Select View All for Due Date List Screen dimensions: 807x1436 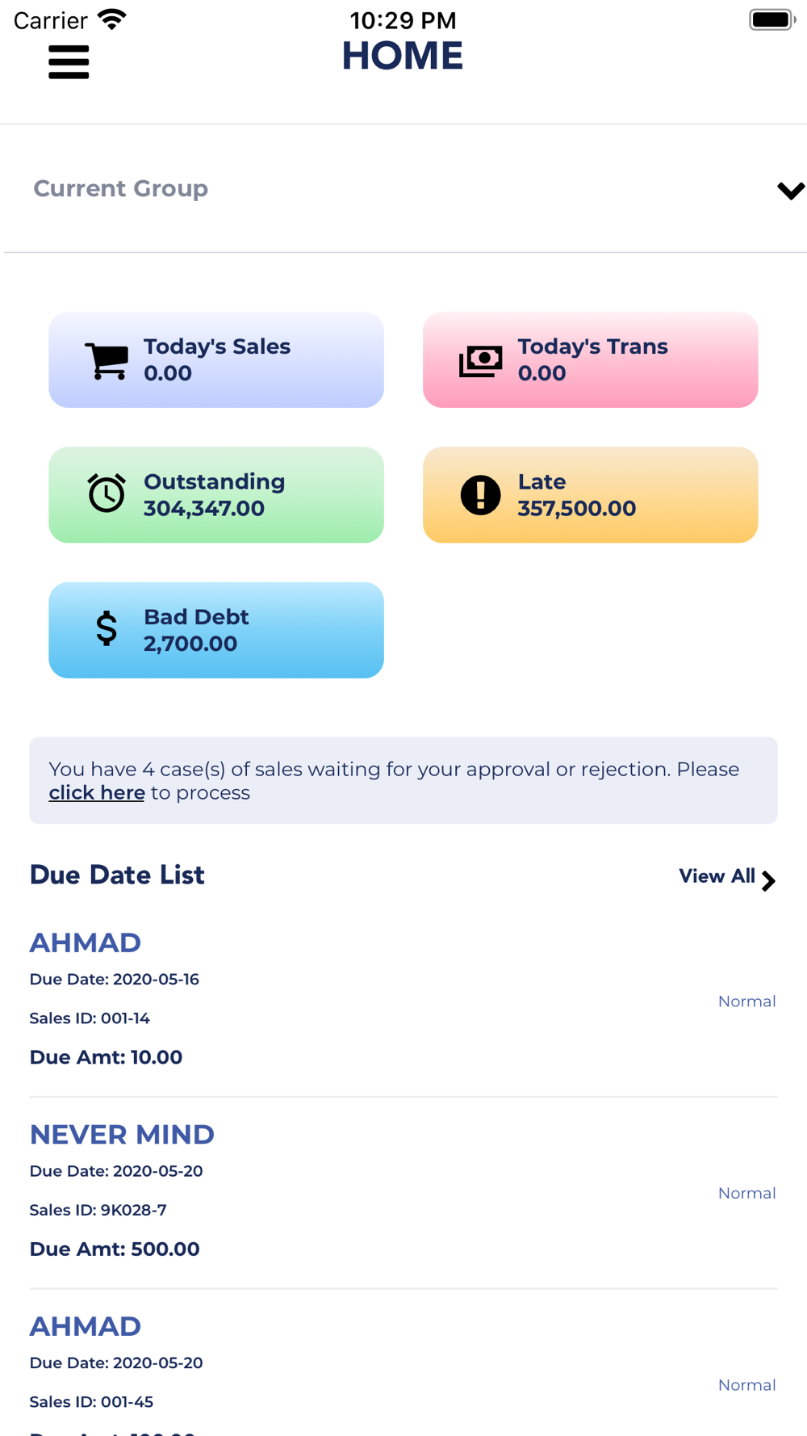(x=727, y=878)
